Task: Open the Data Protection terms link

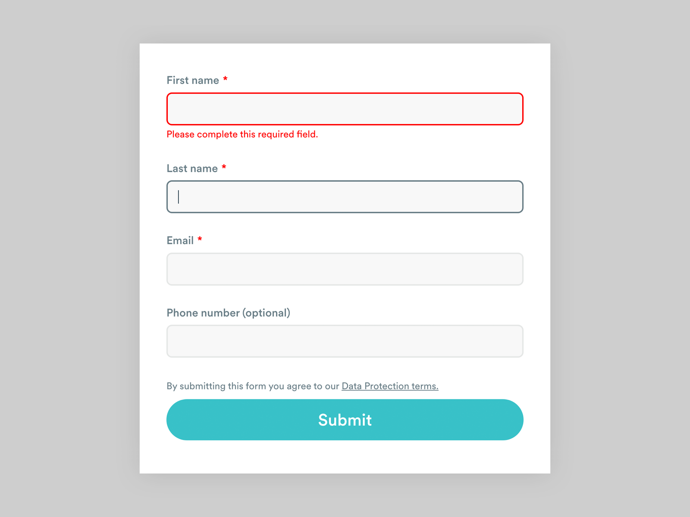Action: coord(390,386)
